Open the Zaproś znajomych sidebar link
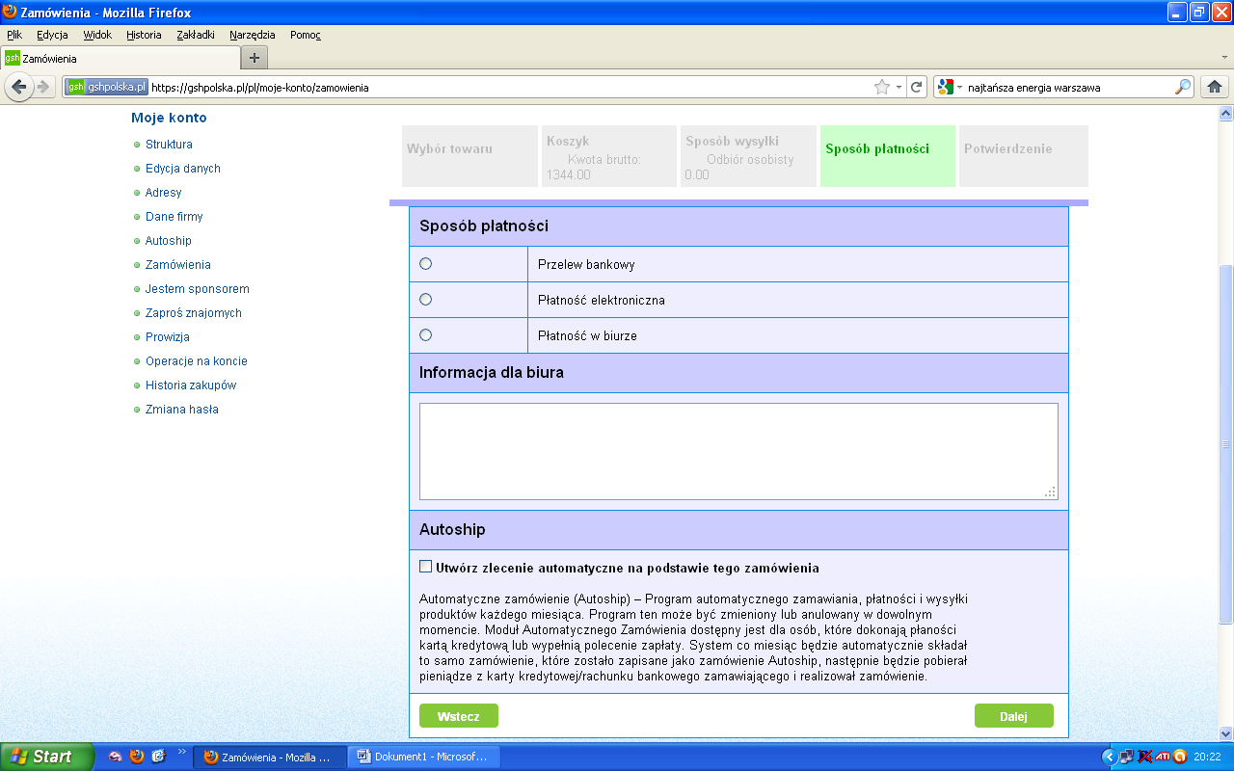 [194, 313]
